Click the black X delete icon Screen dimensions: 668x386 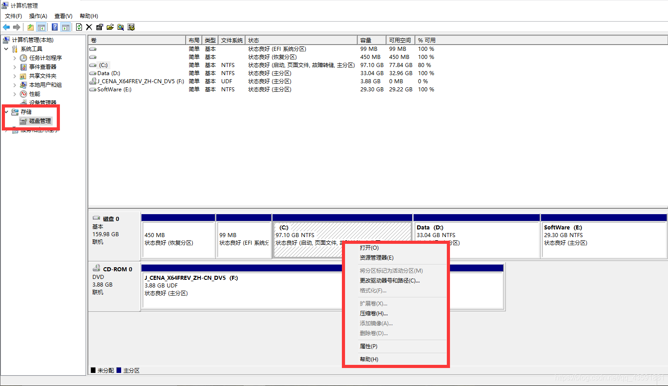89,27
